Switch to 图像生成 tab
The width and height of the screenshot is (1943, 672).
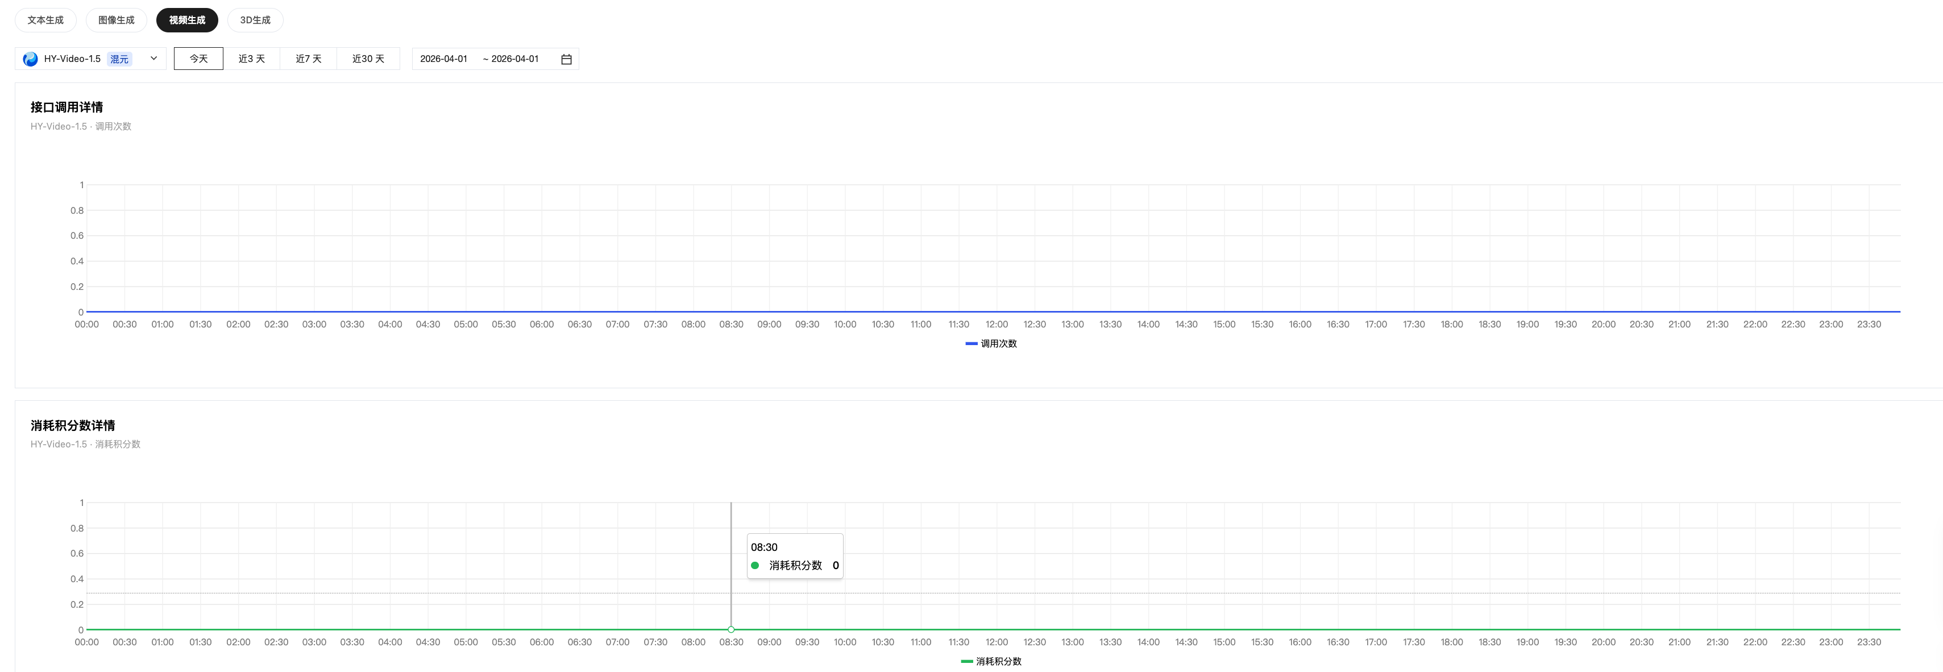(116, 20)
